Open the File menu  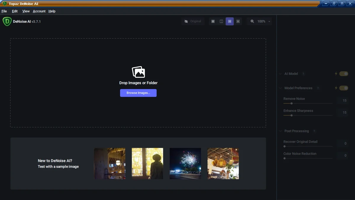click(4, 11)
